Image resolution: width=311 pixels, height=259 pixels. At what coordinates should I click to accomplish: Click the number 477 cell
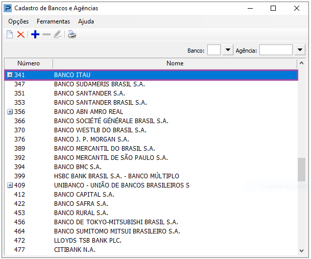[x=19, y=249]
